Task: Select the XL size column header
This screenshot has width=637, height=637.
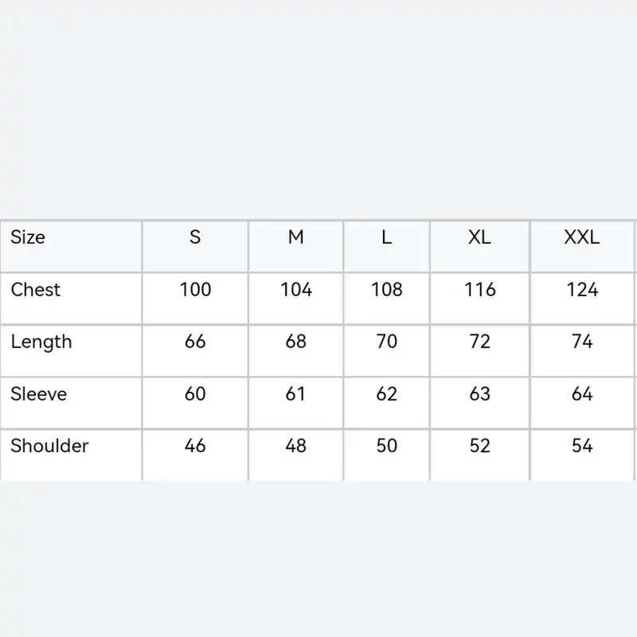Action: [x=479, y=237]
